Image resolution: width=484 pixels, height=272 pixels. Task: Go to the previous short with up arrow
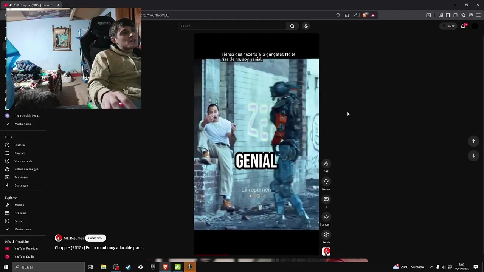(473, 141)
